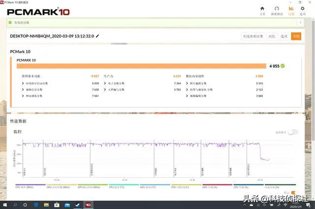Toggle the monitoring details switch
Image resolution: width=315 pixels, height=209 pixels.
click(x=292, y=132)
